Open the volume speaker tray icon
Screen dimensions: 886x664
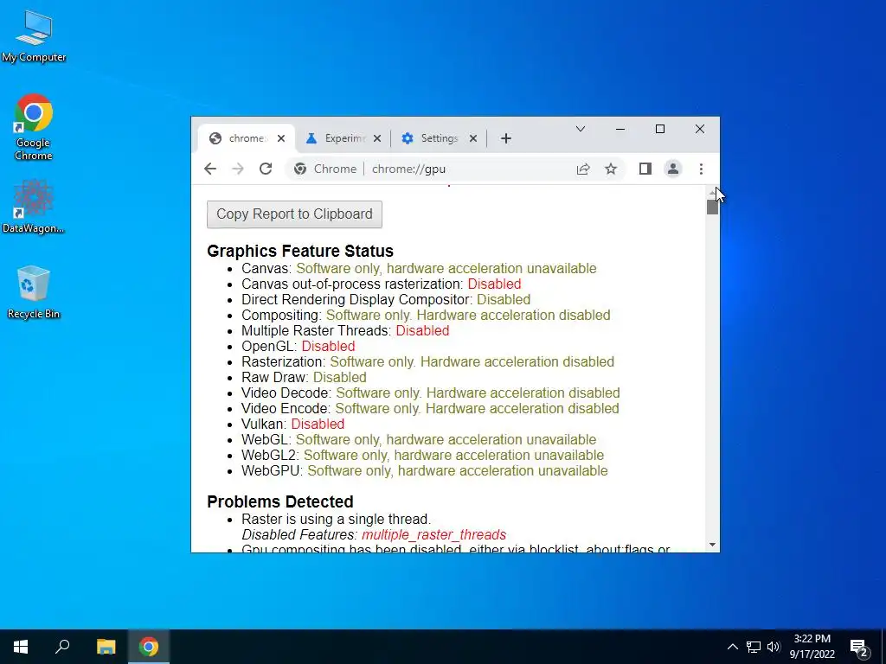(774, 647)
